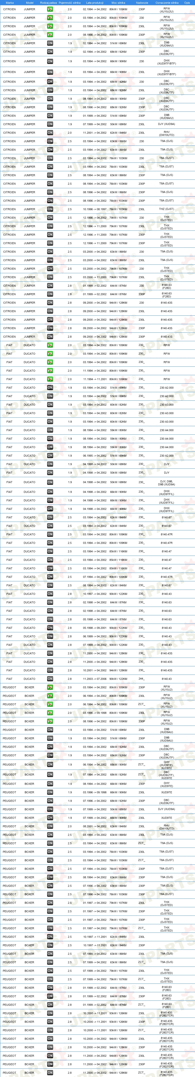Image resolution: width=195 pixels, height=1077 pixels.
Task: Click 'RHV (DW10UTD)' cell in Peugeot Boxer row
Action: (167, 827)
